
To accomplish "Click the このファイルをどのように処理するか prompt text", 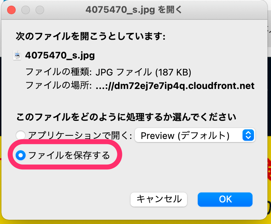I will pos(126,116).
